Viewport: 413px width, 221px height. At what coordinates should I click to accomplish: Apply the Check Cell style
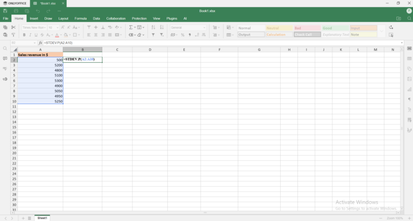click(308, 35)
